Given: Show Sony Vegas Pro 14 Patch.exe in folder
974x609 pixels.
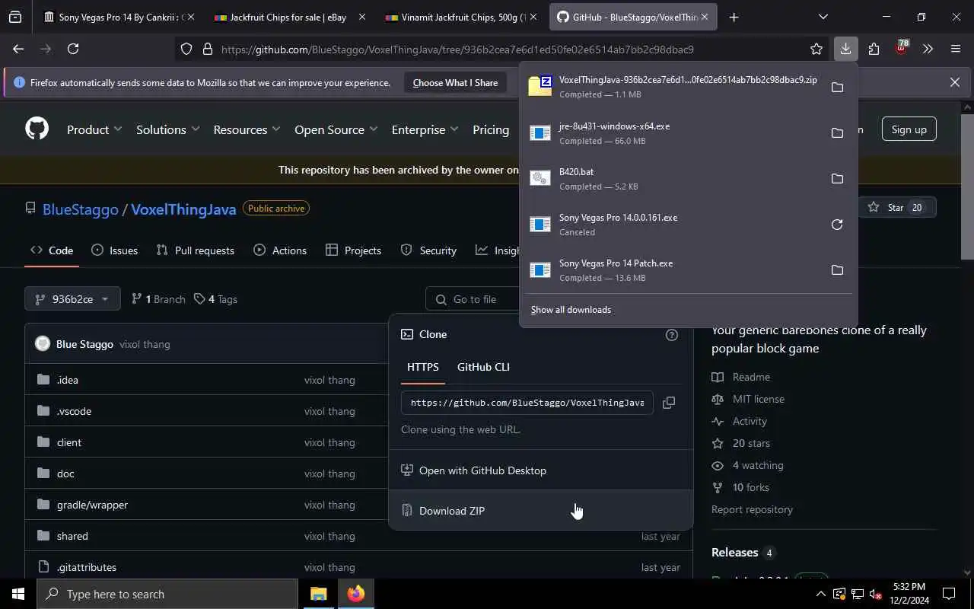Looking at the screenshot, I should [837, 269].
